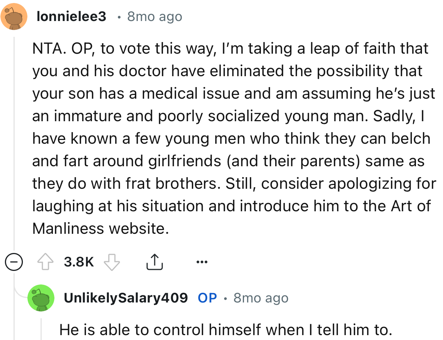Open more options for this comment
Screen dimensions: 443x340
coord(202,261)
